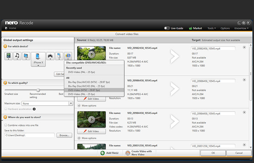Click the game controller device icon
Image resolution: width=254 pixels, height=163 pixels.
50,56
